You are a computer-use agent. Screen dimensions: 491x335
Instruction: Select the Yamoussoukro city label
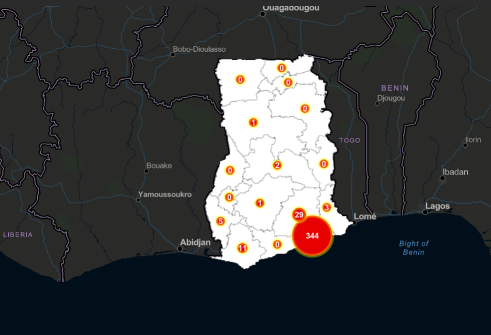(x=165, y=195)
